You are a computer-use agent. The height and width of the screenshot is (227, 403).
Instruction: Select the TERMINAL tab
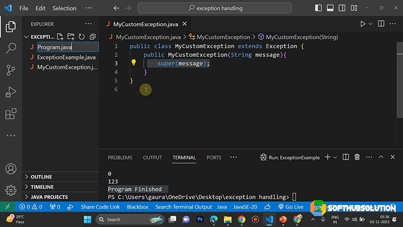[184, 158]
